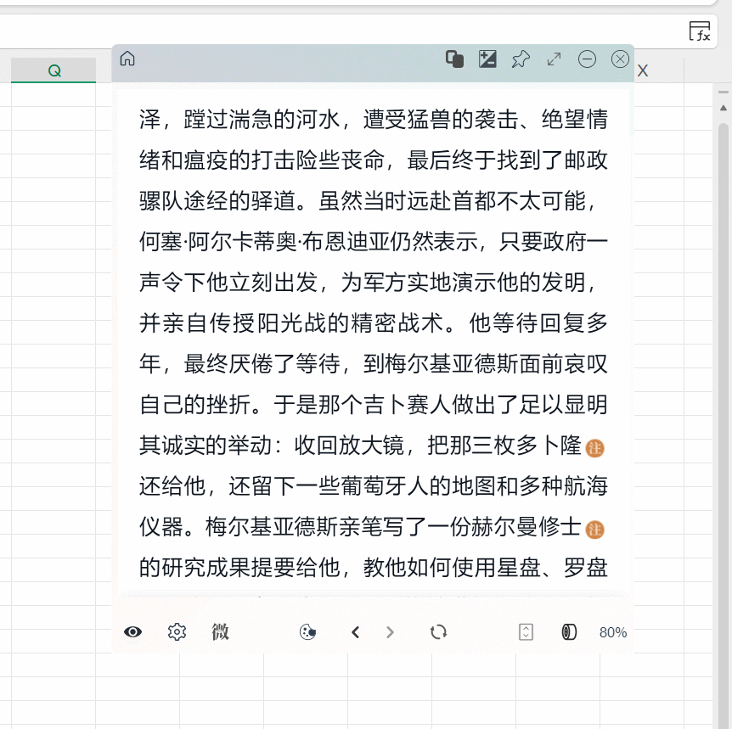The height and width of the screenshot is (729, 732).
Task: Expand the reader to fullscreen
Action: [554, 59]
